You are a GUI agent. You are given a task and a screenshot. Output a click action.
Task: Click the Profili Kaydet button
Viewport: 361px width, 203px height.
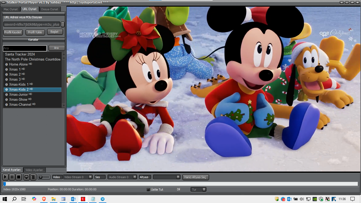point(13,32)
